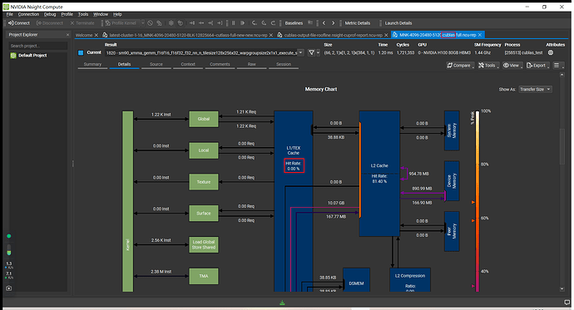Click the Compare button

tap(460, 66)
